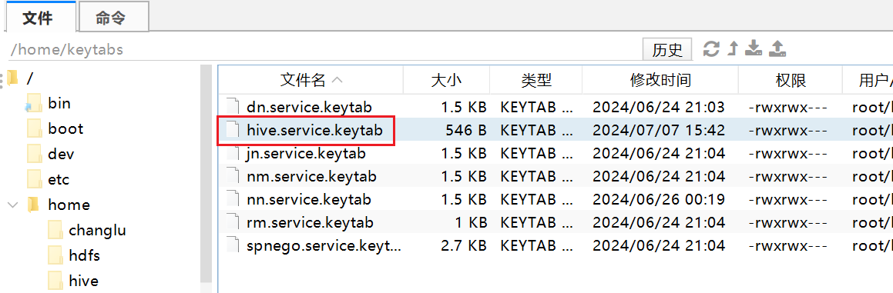The height and width of the screenshot is (293, 893).
Task: Open the 历史 path history button
Action: 667,49
